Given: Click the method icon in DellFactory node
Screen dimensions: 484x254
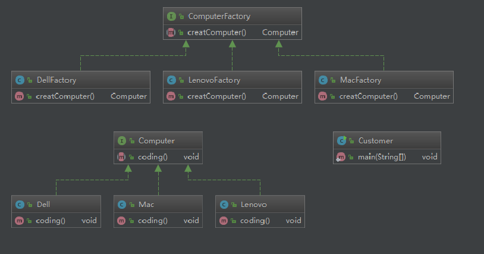Looking at the screenshot, I should [x=20, y=96].
